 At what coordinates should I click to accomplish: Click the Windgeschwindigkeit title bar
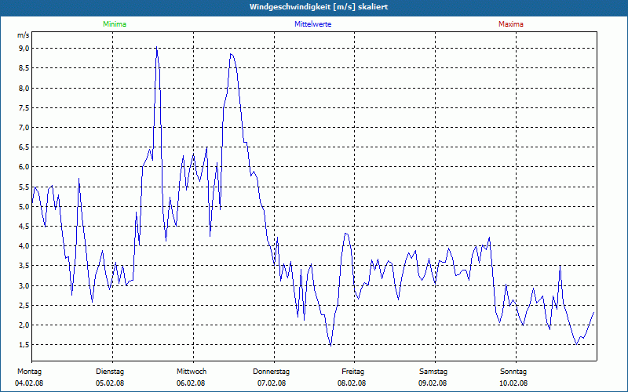pyautogui.click(x=314, y=7)
